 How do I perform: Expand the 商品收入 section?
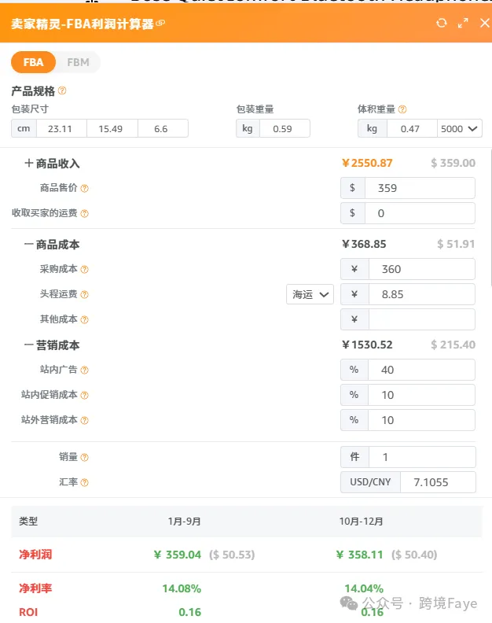29,164
